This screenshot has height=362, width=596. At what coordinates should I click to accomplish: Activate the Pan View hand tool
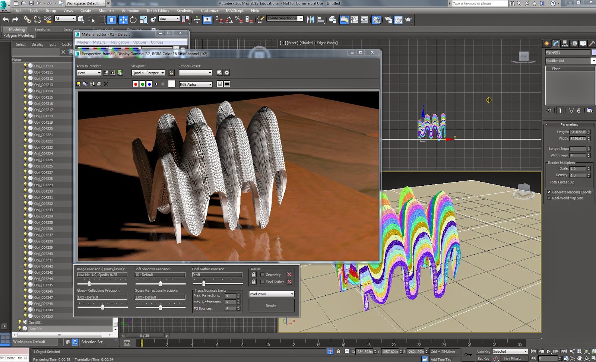580,358
